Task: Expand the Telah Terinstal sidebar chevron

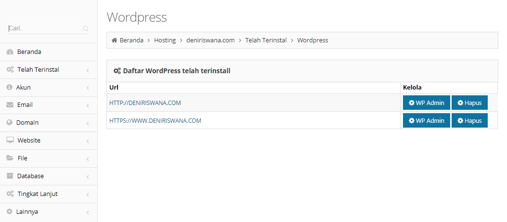Action: pyautogui.click(x=88, y=70)
